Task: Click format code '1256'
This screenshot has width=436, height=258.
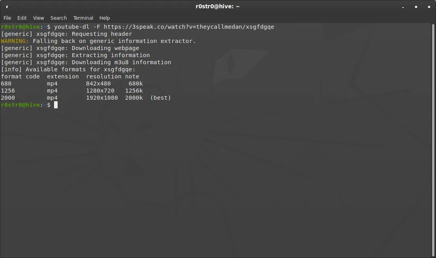Action: point(8,91)
